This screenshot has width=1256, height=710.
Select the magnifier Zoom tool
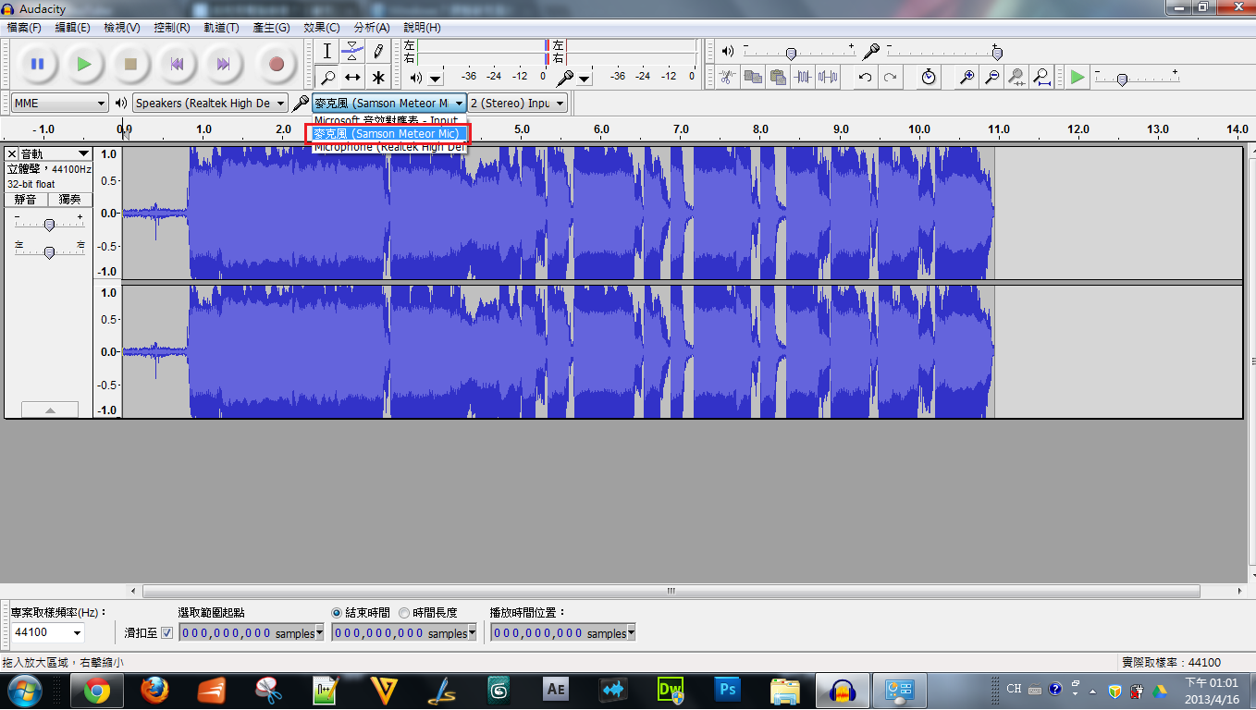tap(326, 78)
